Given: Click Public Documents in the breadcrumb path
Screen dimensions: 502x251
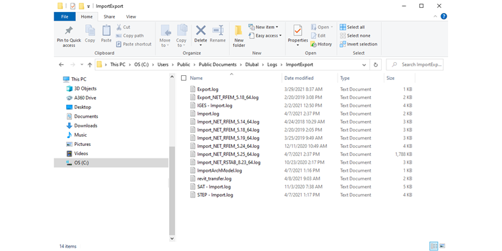Looking at the screenshot, I should 217,65.
